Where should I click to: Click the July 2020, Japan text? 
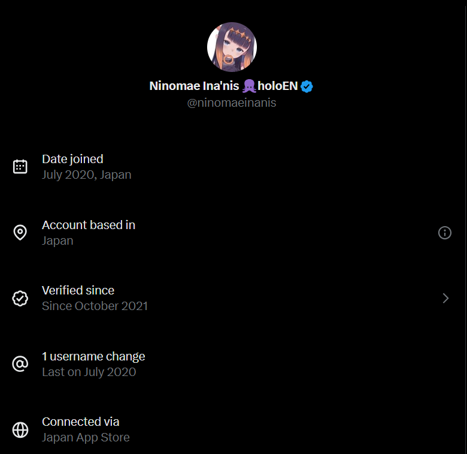point(87,175)
